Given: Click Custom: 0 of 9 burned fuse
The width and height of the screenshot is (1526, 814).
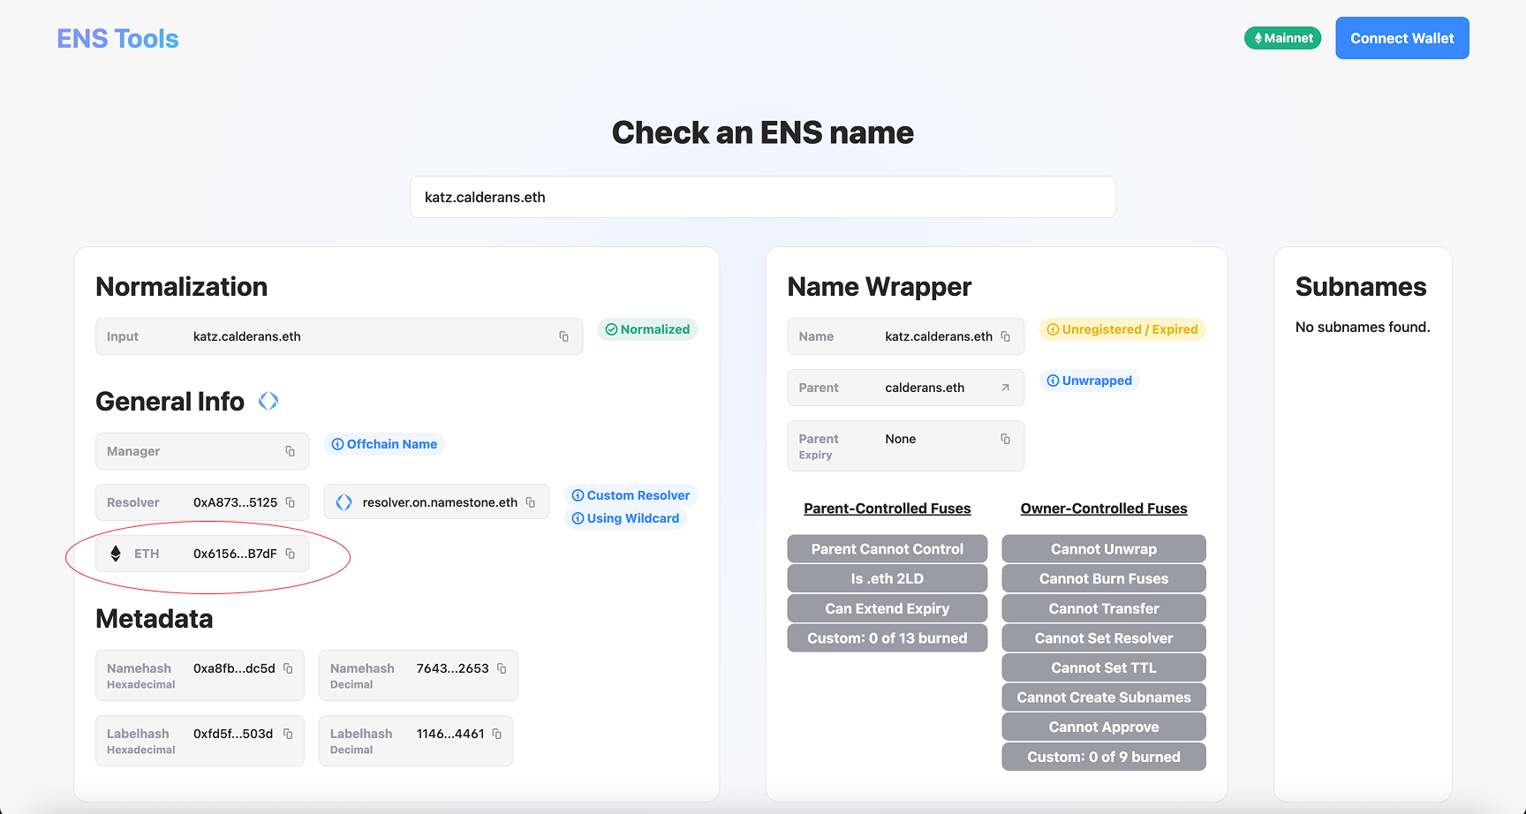Looking at the screenshot, I should pos(1104,757).
